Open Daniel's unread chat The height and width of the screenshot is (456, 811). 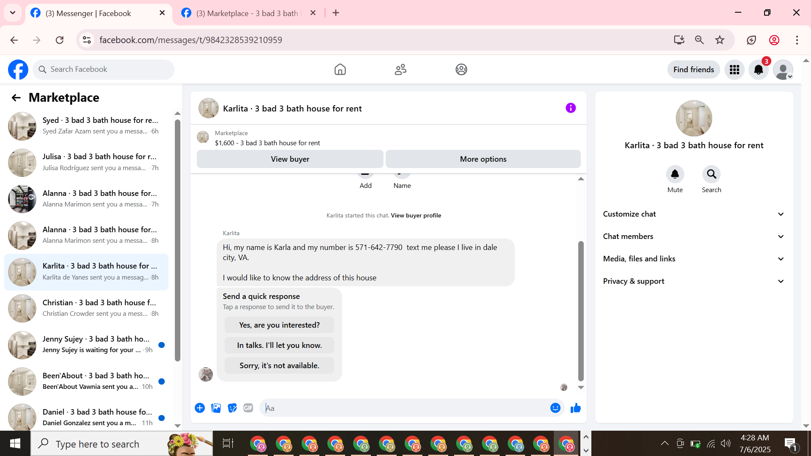(x=86, y=418)
